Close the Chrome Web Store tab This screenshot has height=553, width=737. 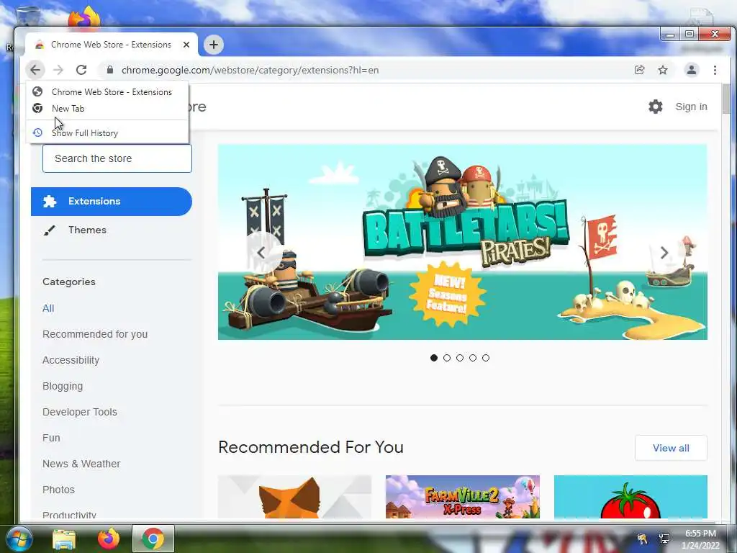click(x=186, y=45)
